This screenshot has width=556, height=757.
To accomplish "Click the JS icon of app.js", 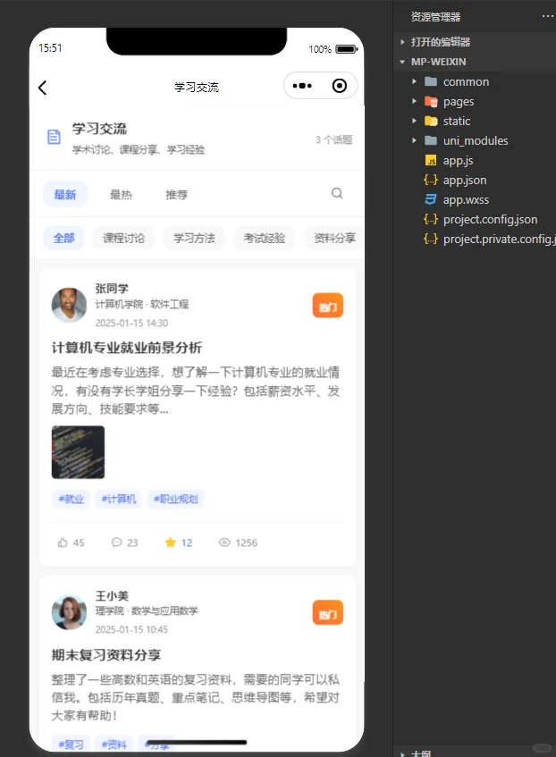I will click(x=430, y=160).
